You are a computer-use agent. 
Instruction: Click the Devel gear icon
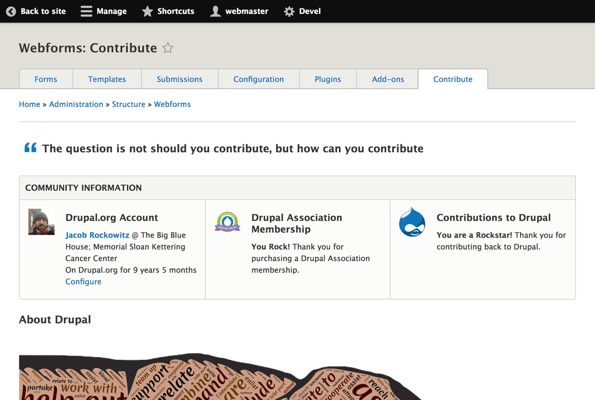coord(289,11)
